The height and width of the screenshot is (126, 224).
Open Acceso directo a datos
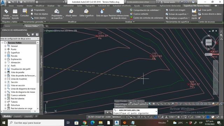pos(210,14)
